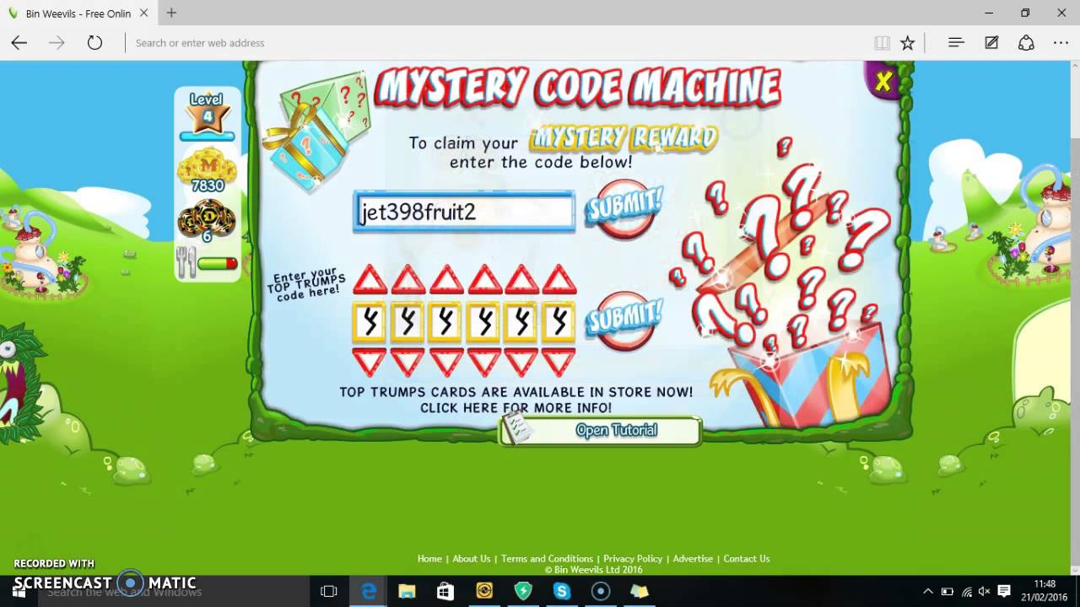This screenshot has height=607, width=1080.
Task: Open Edge More actions menu
Action: pyautogui.click(x=1061, y=43)
